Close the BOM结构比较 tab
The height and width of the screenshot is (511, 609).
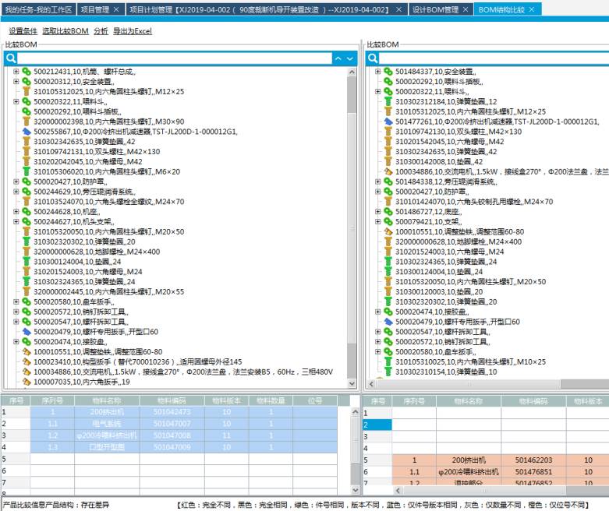pyautogui.click(x=532, y=9)
